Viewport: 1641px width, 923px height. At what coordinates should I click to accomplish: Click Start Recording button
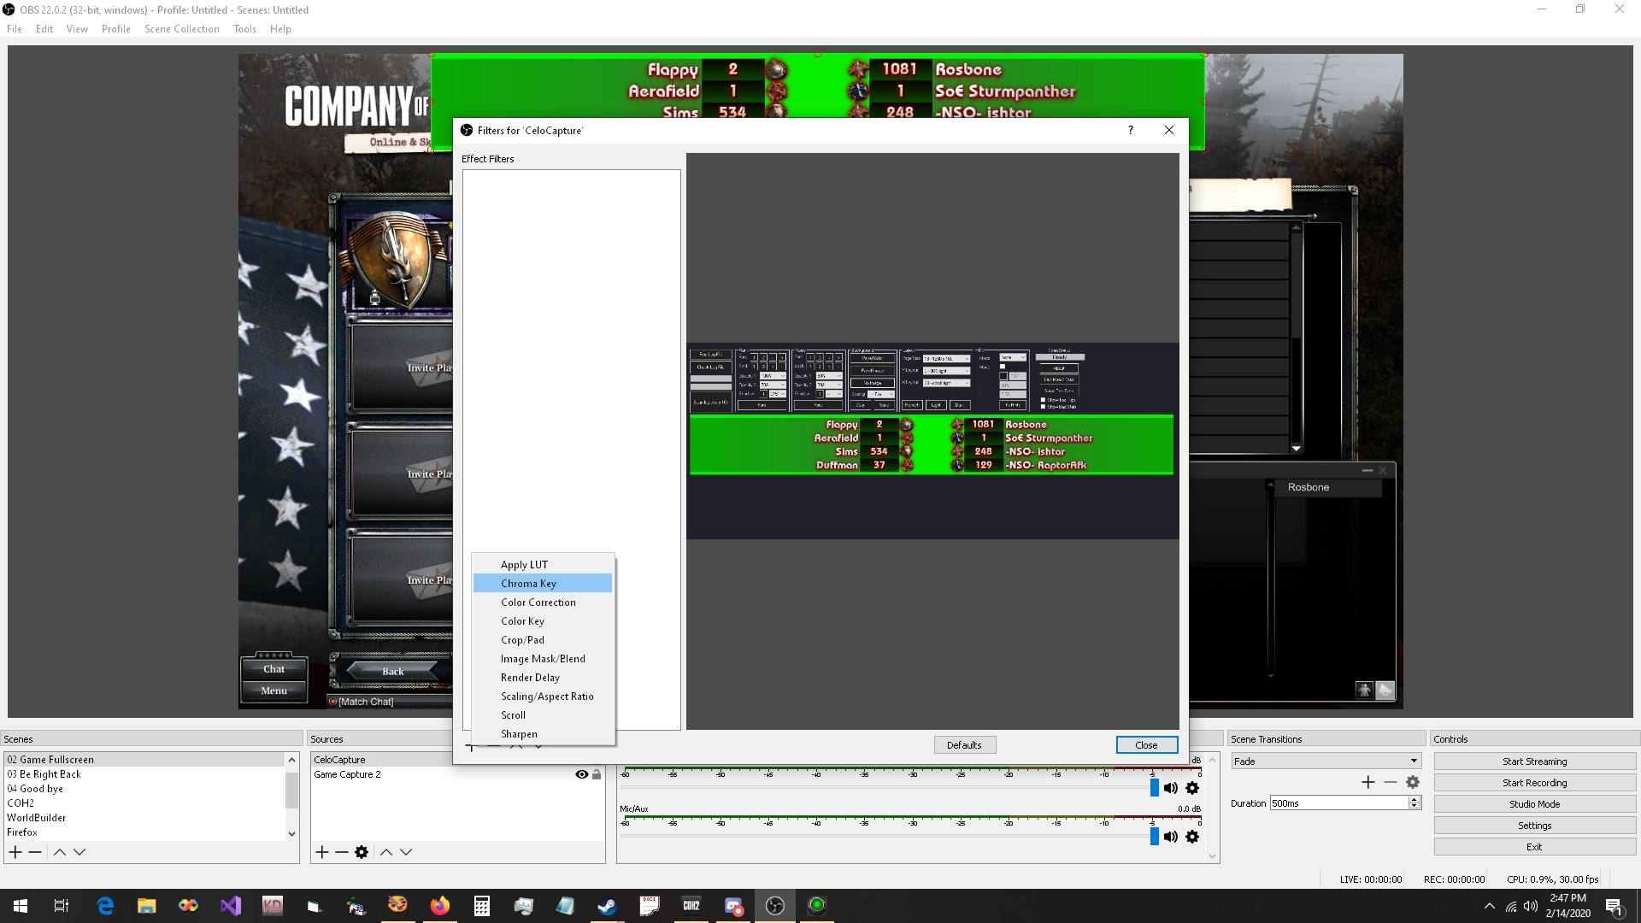(x=1534, y=783)
